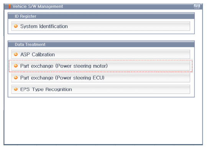207x149 pixels.
Task: Click the orange Vehicle S/W Management title icon
Action: (10, 6)
